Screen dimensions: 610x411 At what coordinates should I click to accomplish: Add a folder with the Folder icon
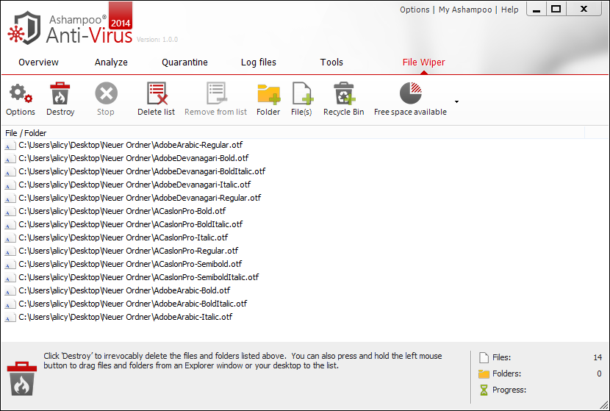click(268, 94)
